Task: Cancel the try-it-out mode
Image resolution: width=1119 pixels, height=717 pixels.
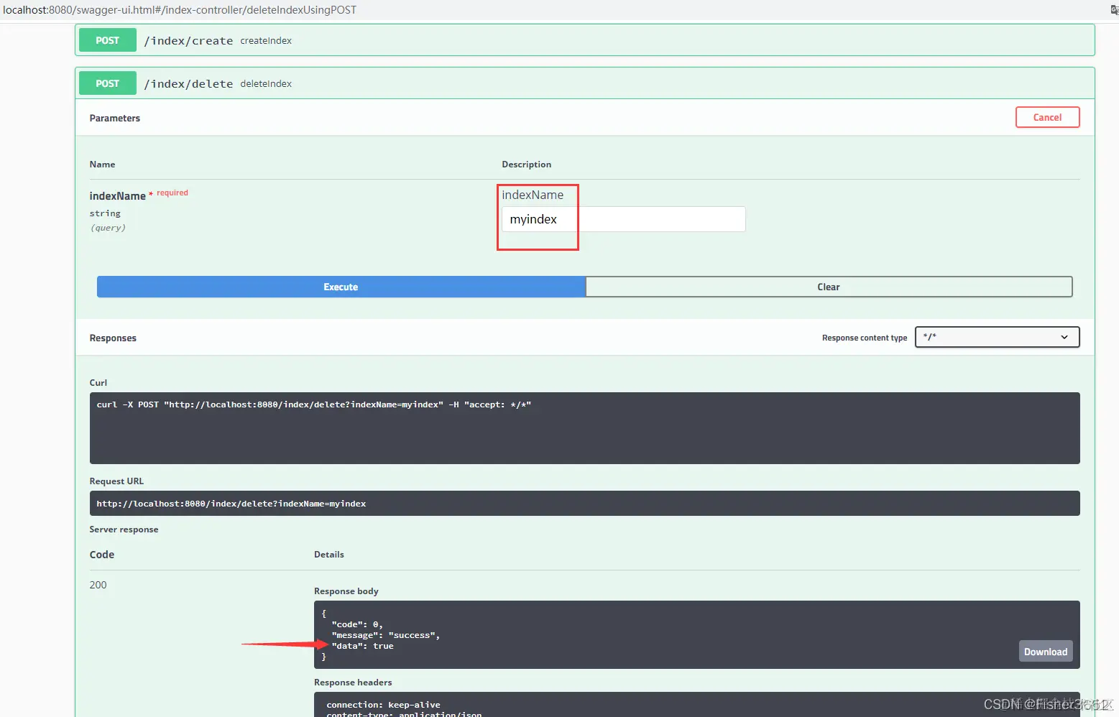Action: (1047, 117)
